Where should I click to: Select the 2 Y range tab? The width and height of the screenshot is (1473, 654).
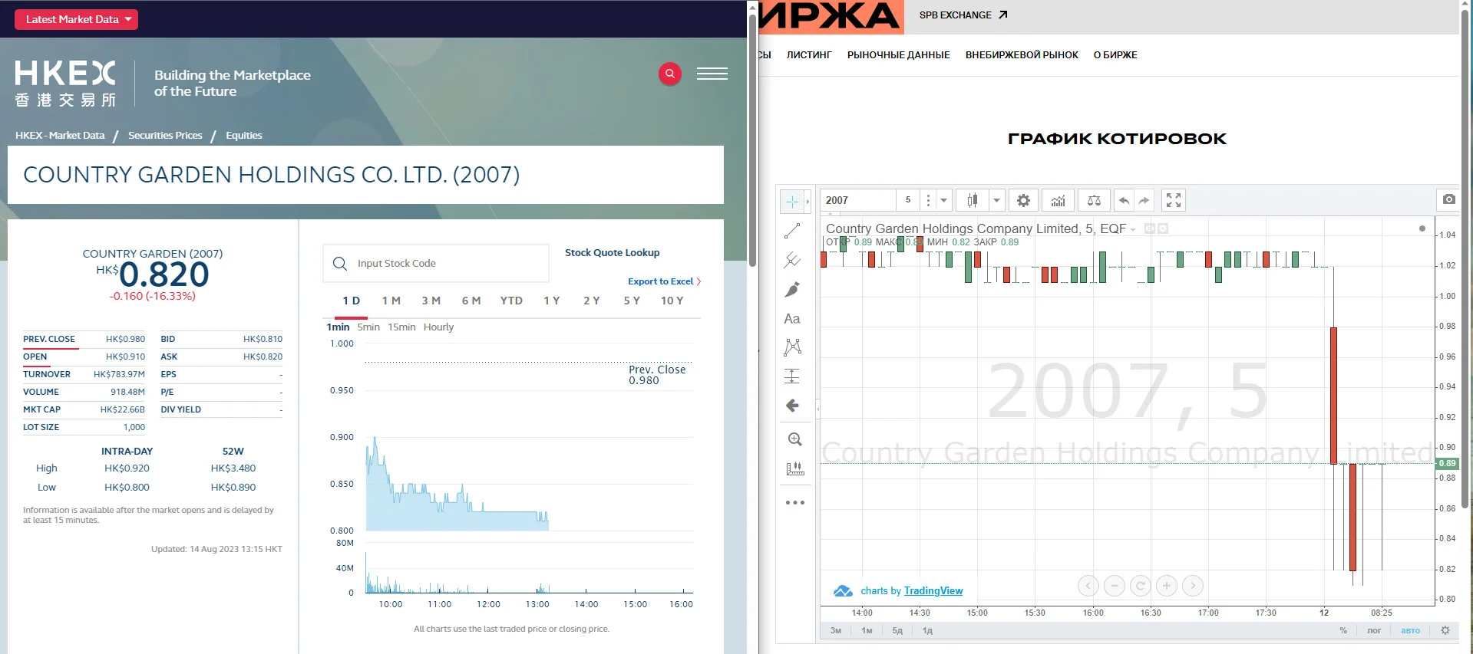[x=592, y=301]
